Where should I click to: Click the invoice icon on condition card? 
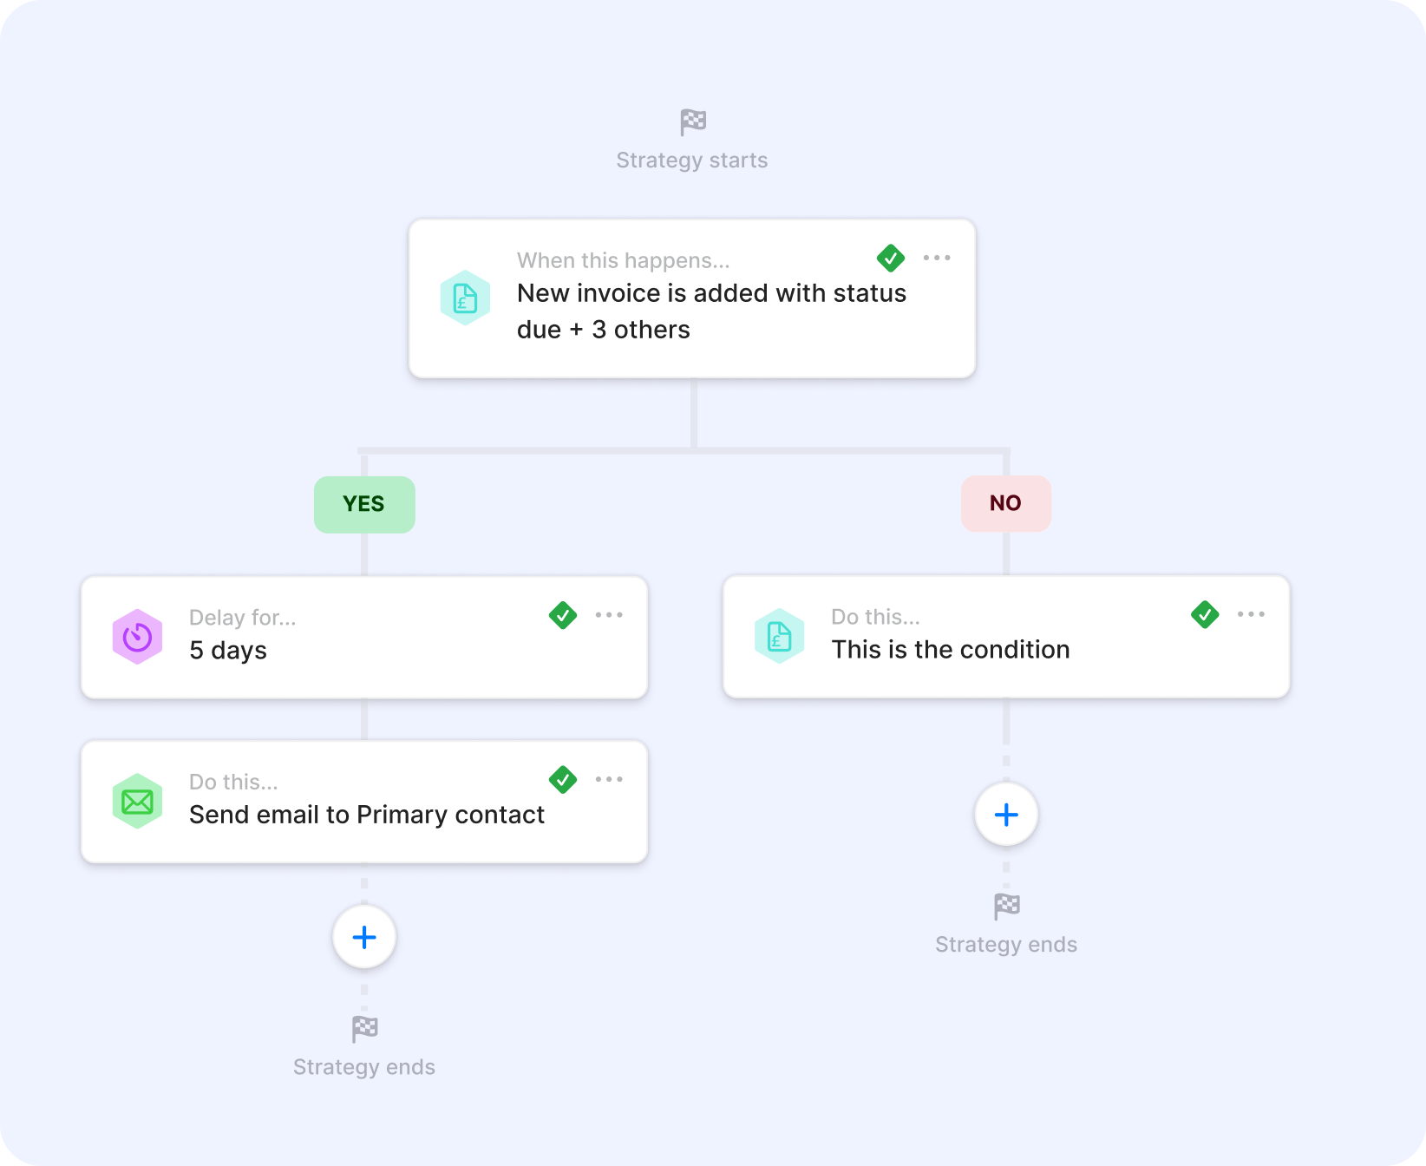780,636
